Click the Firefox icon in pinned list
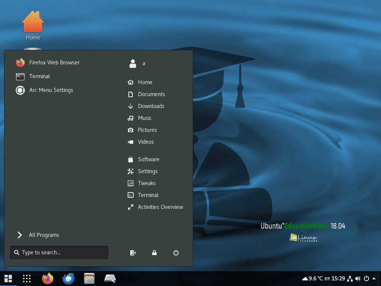Viewport: 381px width, 286px height. pyautogui.click(x=20, y=63)
